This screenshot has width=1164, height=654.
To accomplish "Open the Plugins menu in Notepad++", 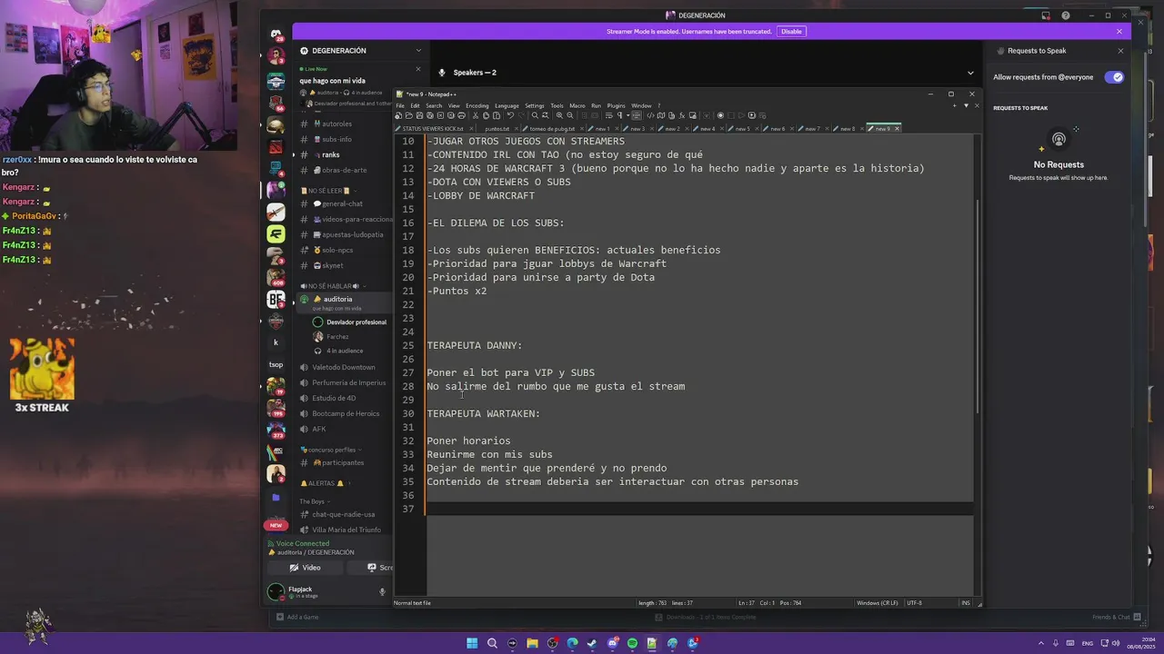I will [x=616, y=105].
